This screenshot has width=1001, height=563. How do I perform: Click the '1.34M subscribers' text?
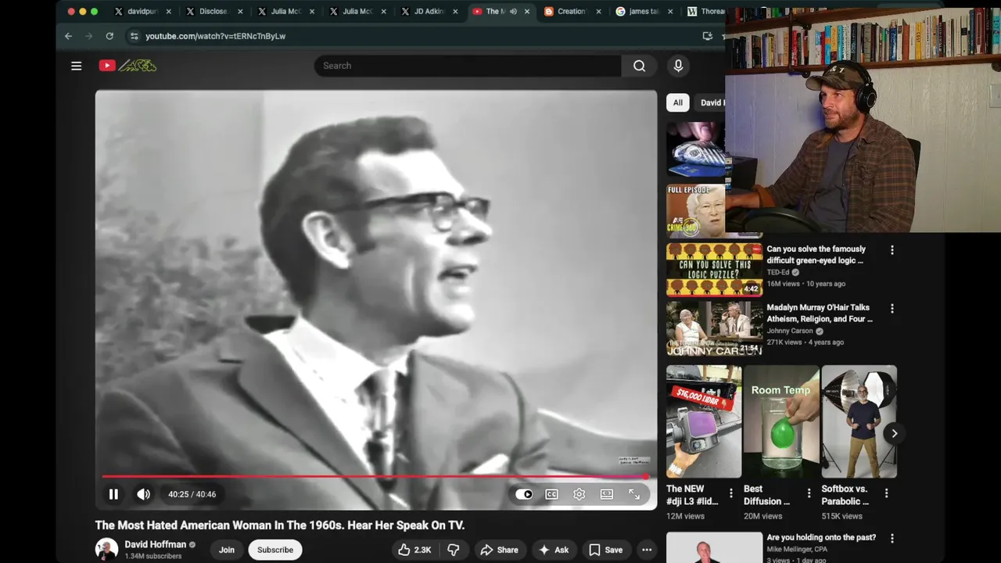(x=153, y=556)
